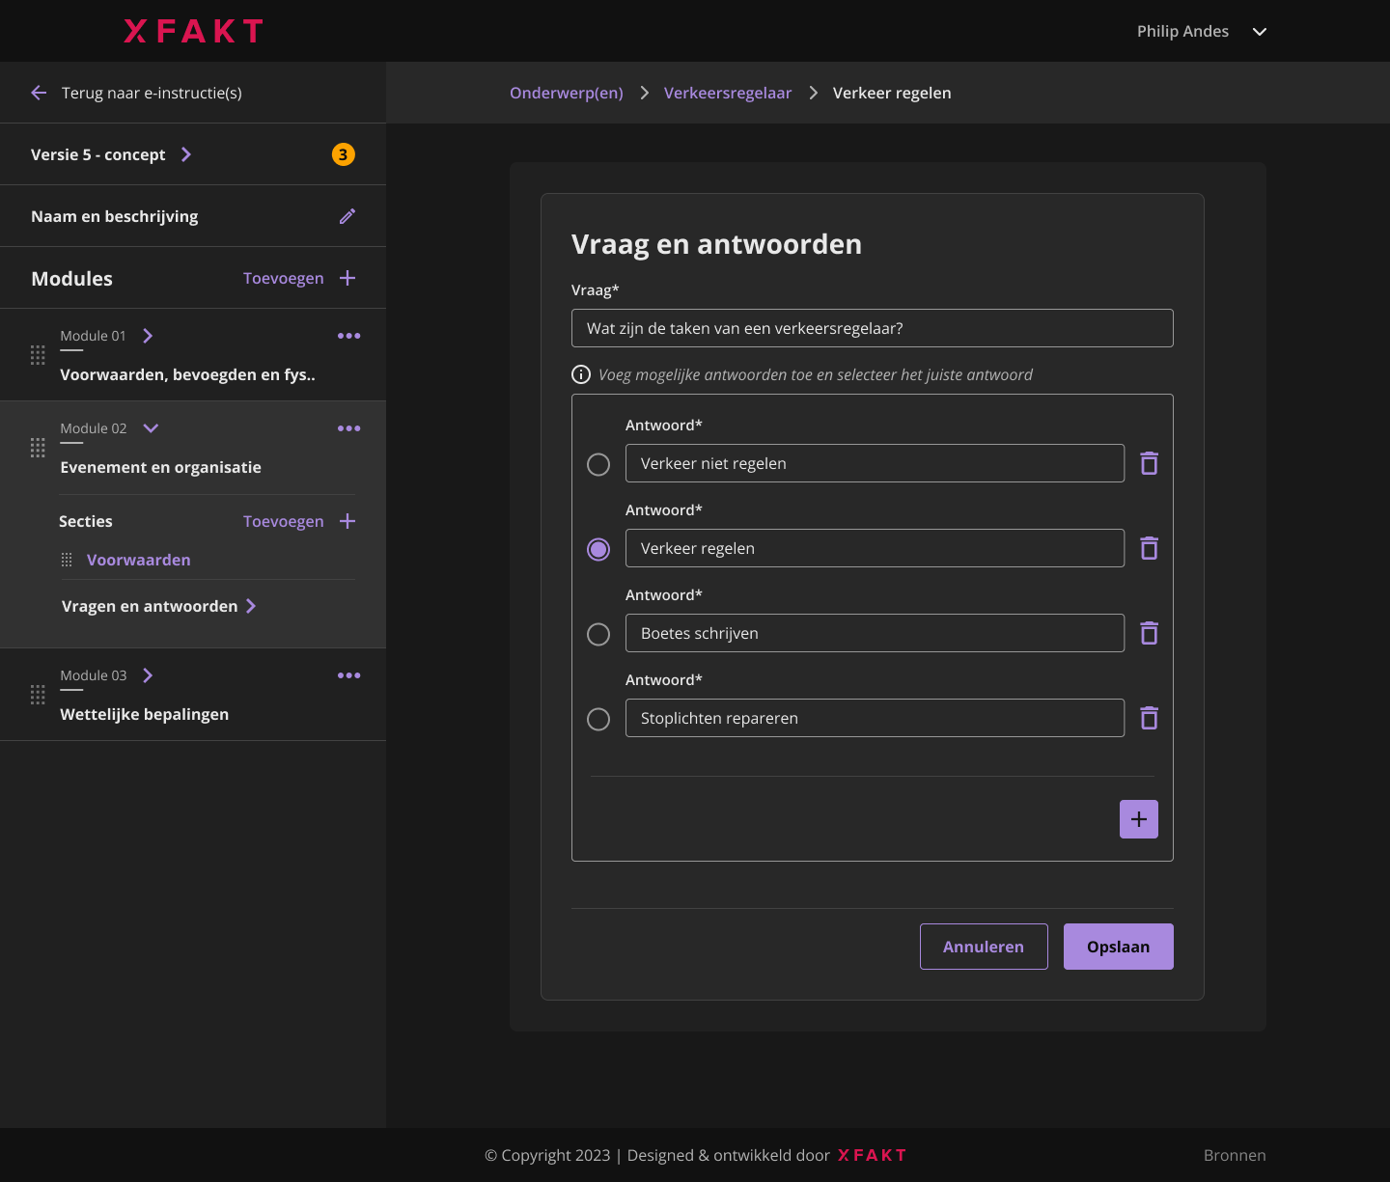This screenshot has width=1390, height=1182.
Task: Click drag handle of Module 03
Action: (x=38, y=695)
